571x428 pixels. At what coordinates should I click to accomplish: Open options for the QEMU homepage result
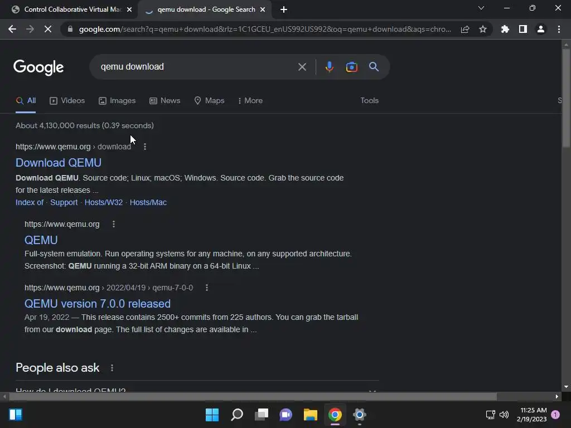[x=114, y=224]
